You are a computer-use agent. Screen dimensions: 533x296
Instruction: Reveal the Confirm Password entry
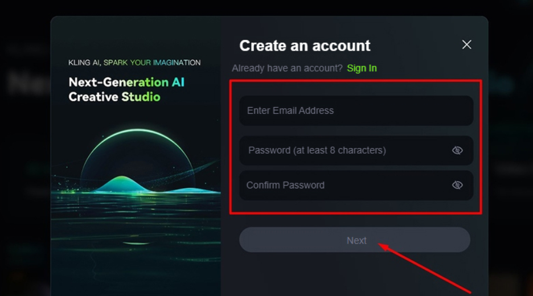pos(457,185)
